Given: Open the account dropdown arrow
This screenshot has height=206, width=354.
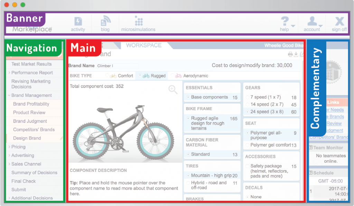Looking at the screenshot, I should [320, 26].
